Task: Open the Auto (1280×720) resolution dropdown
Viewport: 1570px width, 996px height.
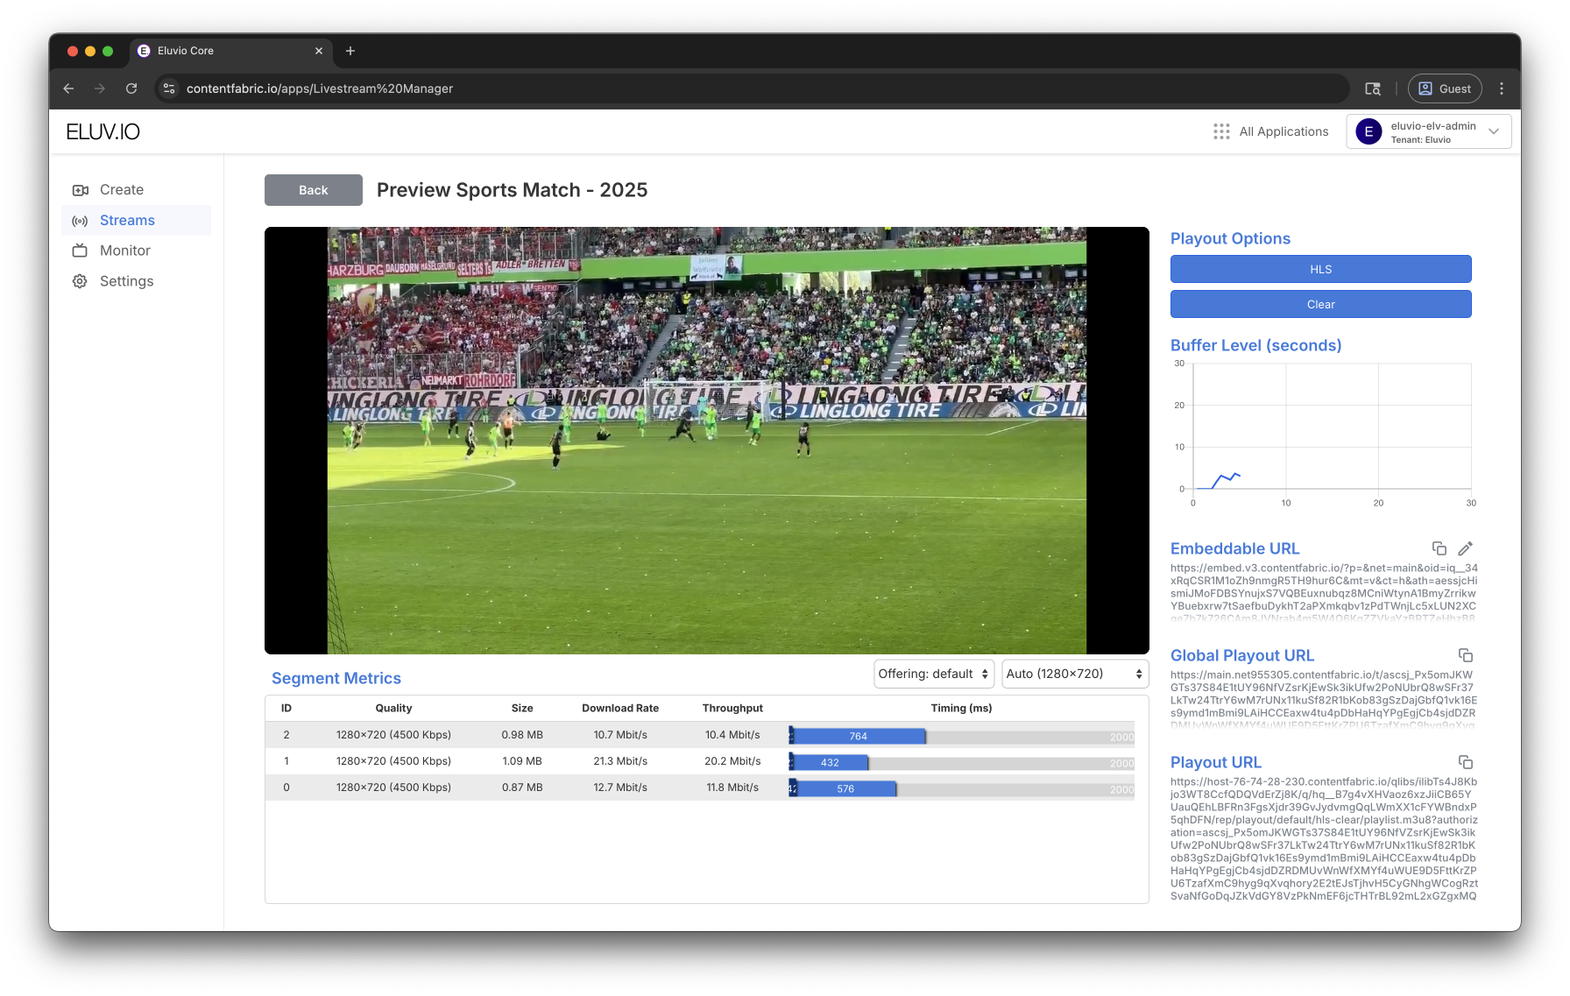Action: click(x=1074, y=674)
